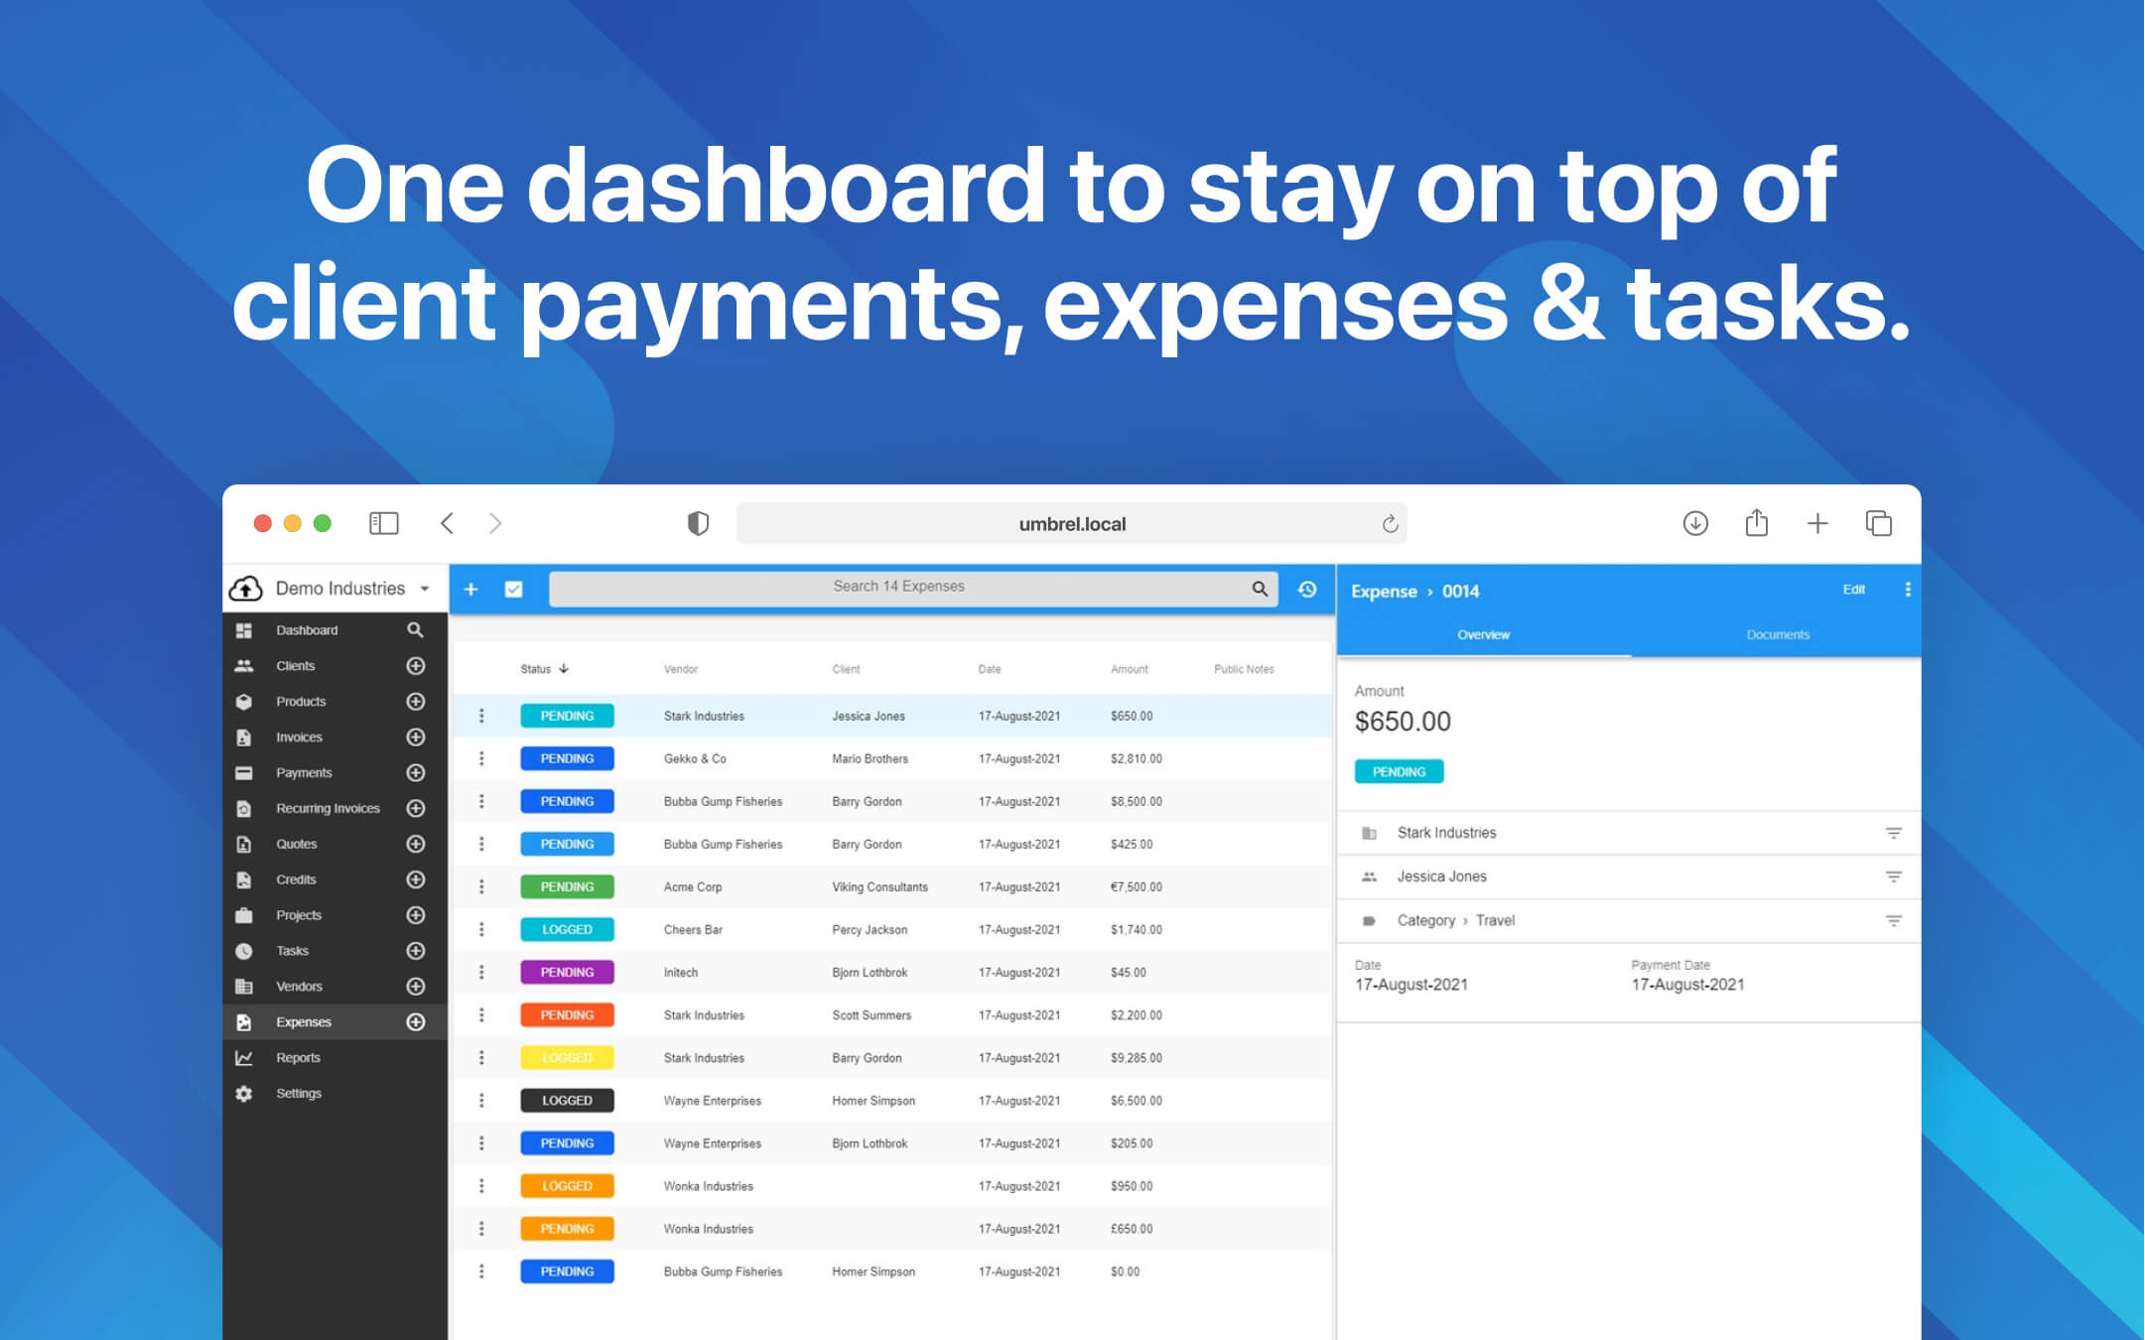Screen dimensions: 2145x1340
Task: Add a new client with the plus icon
Action: point(416,665)
